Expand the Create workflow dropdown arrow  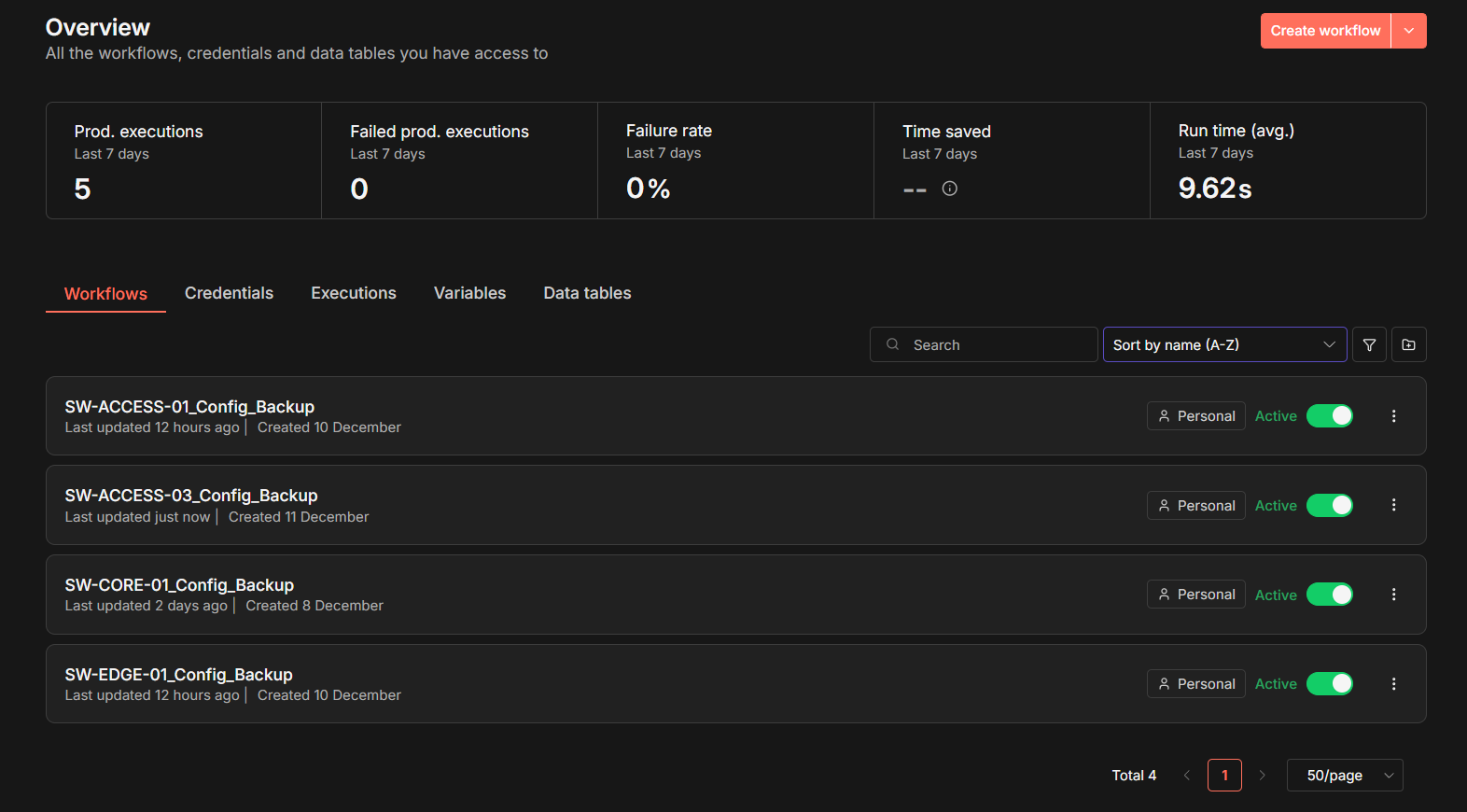(1408, 31)
